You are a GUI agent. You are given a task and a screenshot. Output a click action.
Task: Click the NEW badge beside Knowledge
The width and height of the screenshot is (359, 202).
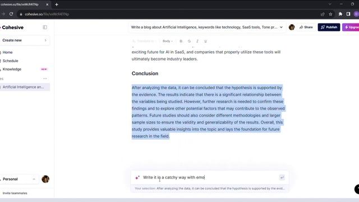point(44,69)
